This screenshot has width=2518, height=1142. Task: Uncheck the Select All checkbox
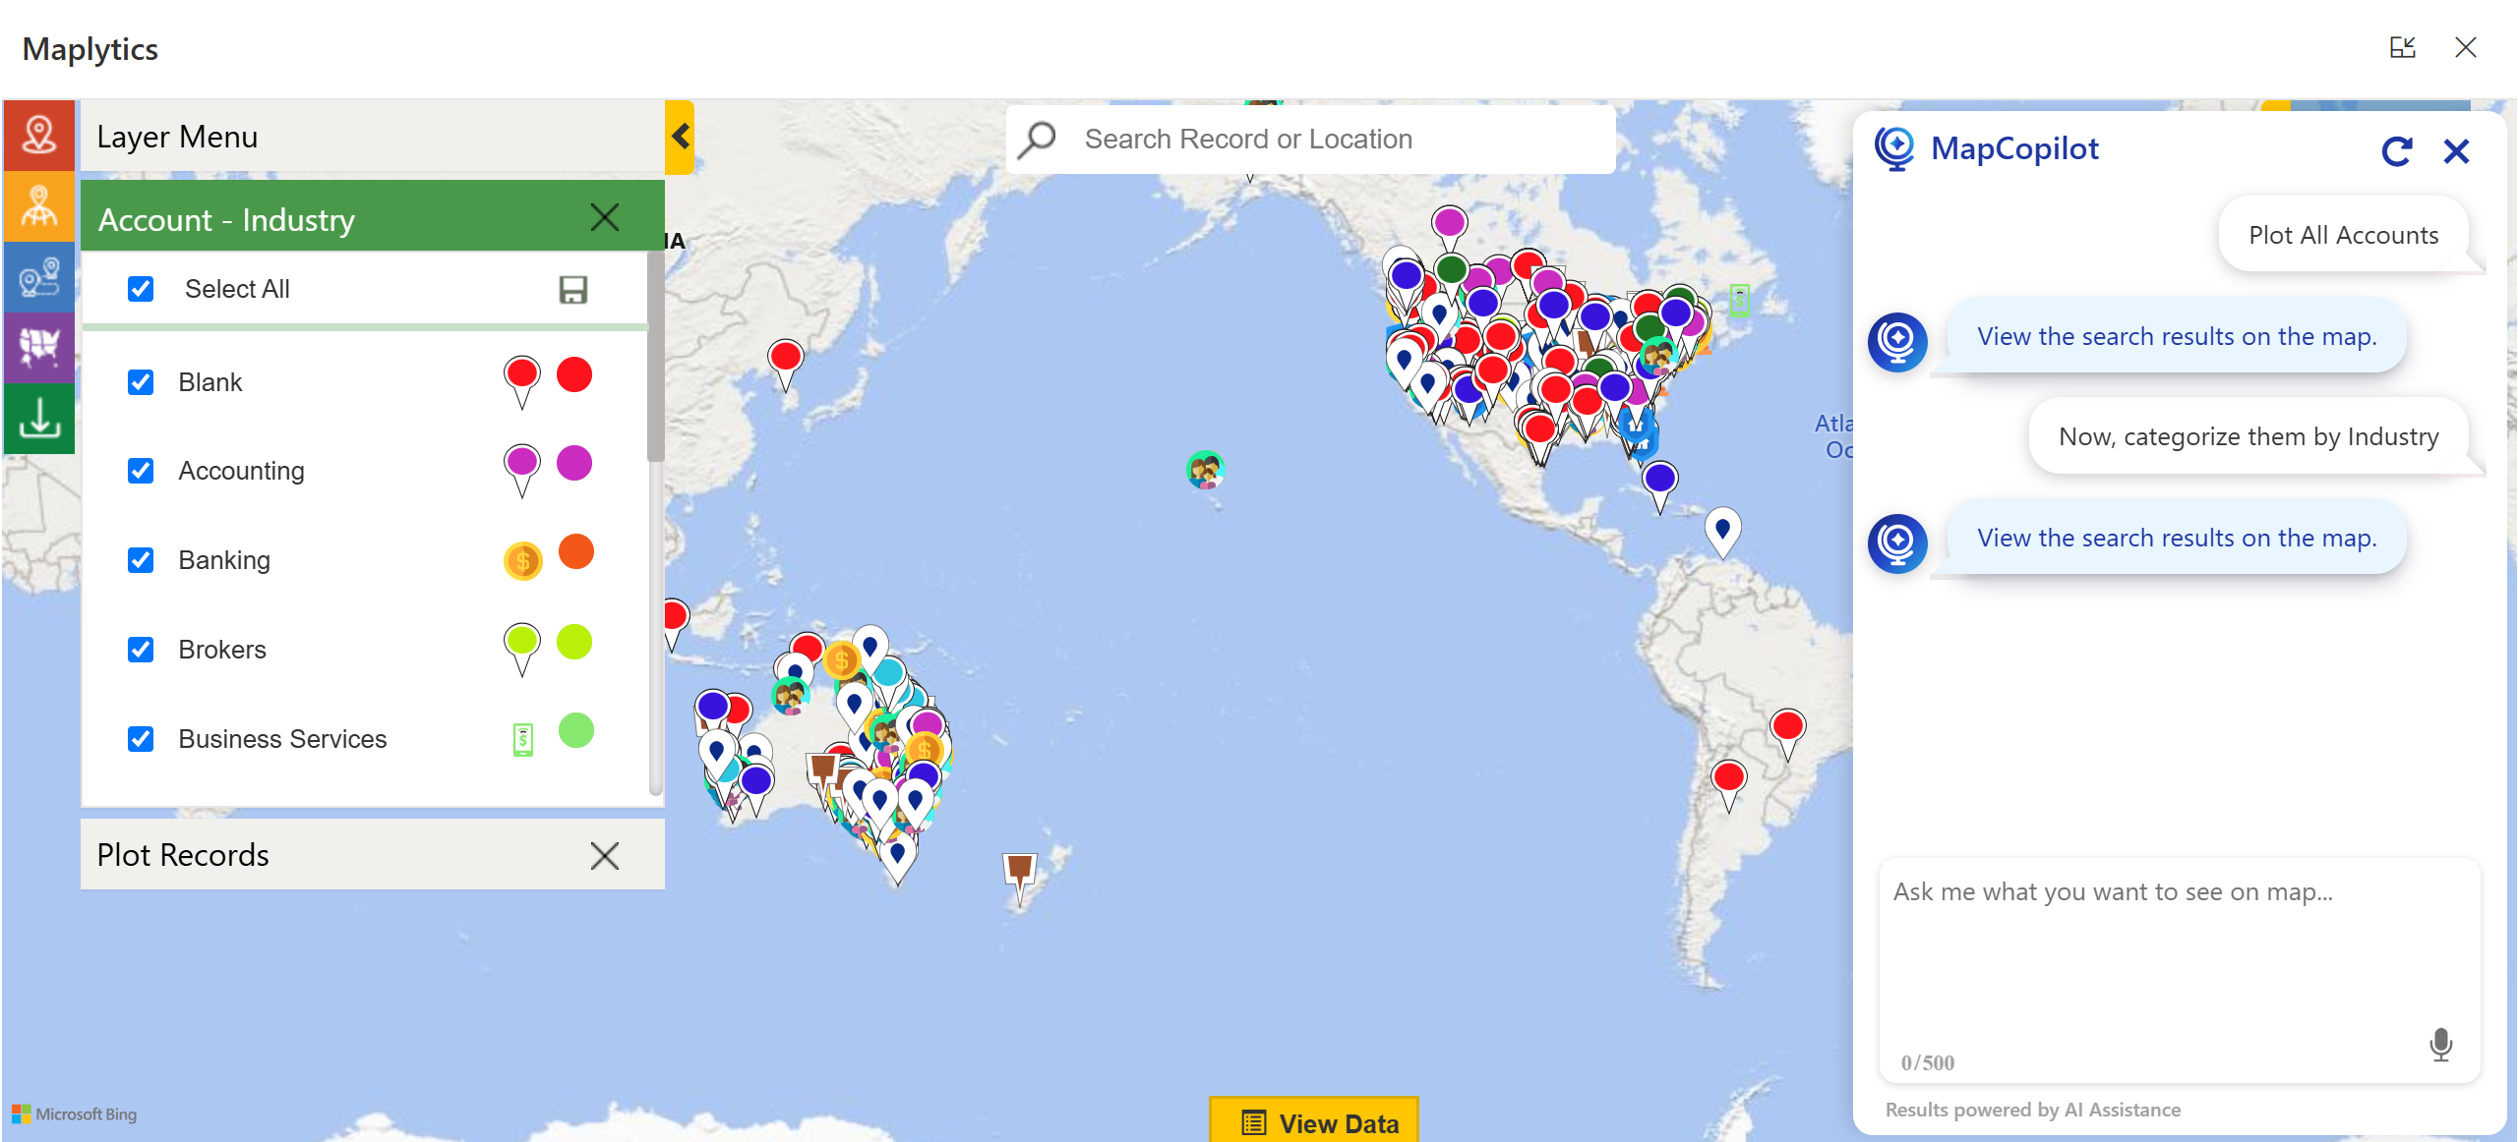point(141,289)
